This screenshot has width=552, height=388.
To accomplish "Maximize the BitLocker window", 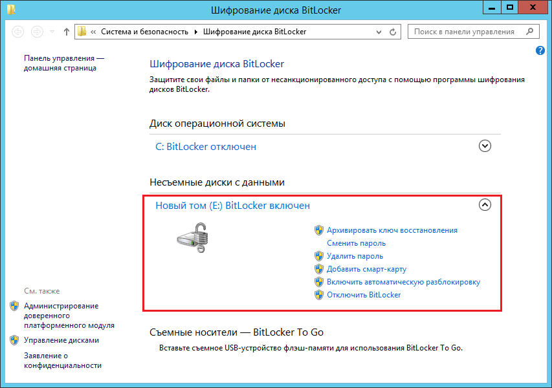I will (x=509, y=7).
